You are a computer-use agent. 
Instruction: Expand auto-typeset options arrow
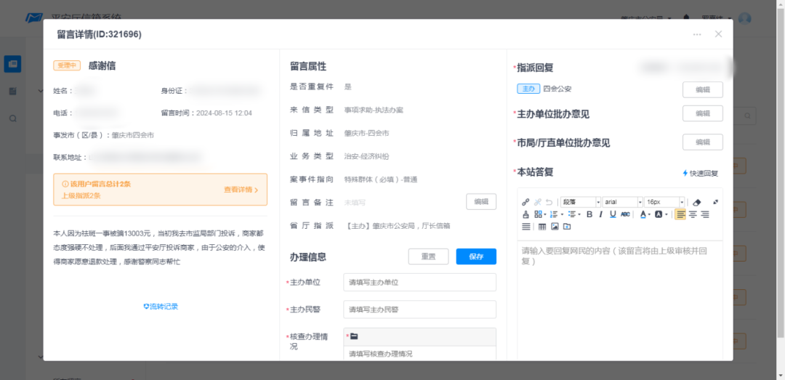click(545, 214)
